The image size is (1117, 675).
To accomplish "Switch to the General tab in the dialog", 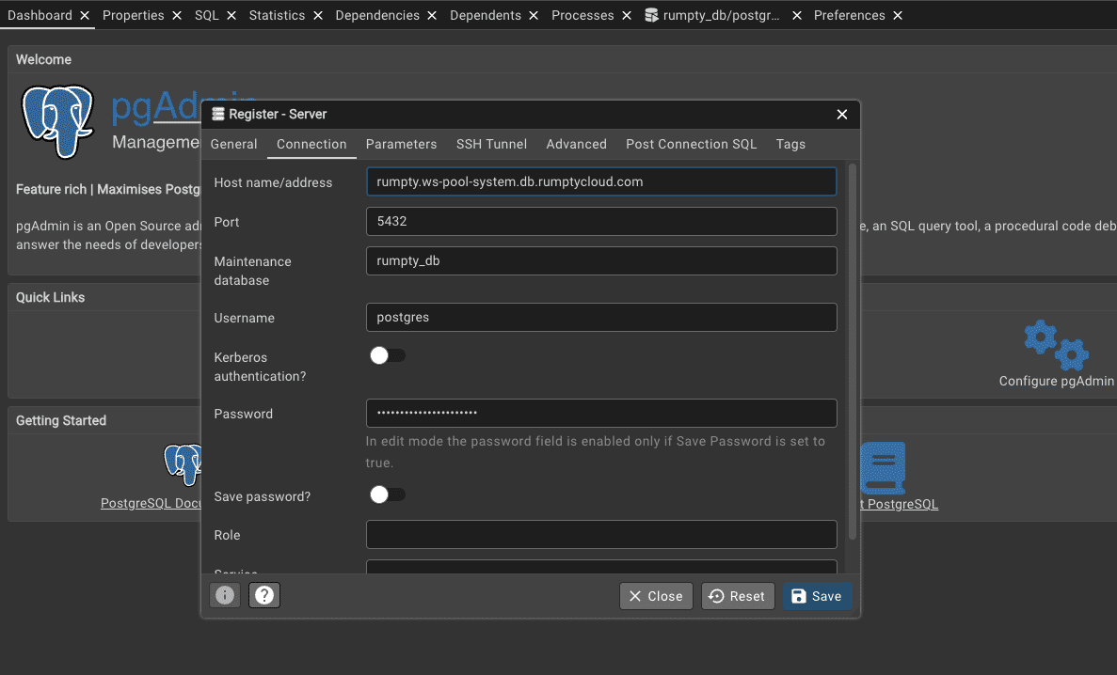I will pos(233,144).
